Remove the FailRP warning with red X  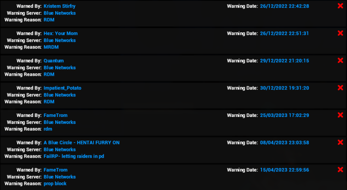340,142
